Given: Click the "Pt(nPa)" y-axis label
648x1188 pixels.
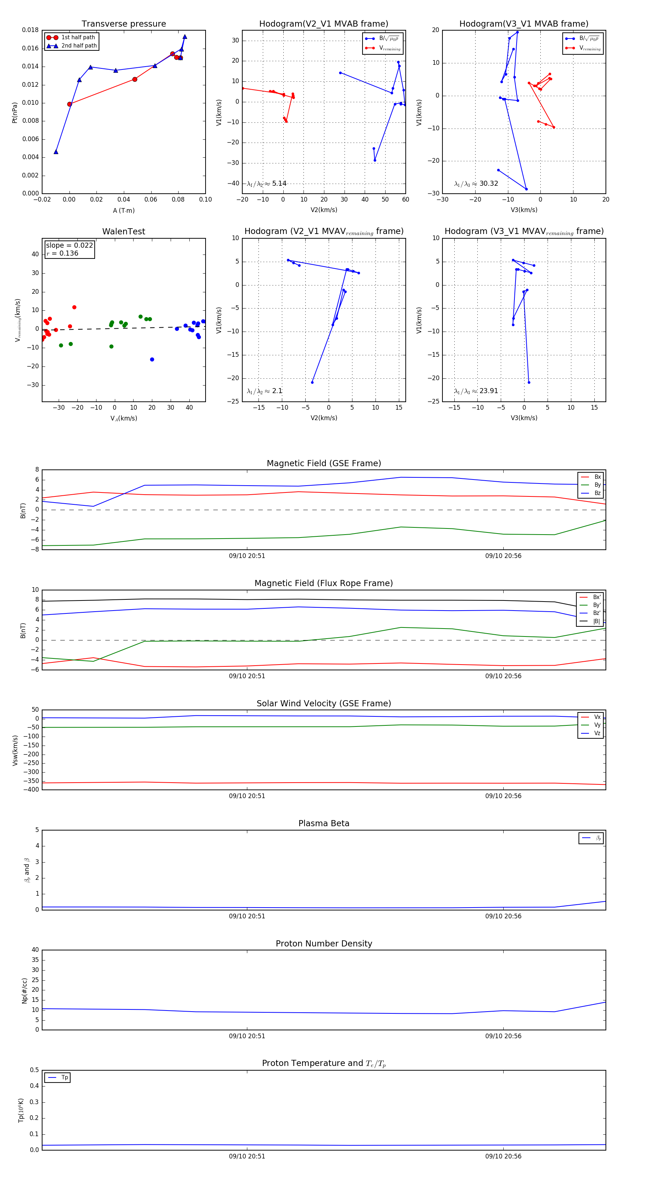Looking at the screenshot, I should (x=14, y=113).
